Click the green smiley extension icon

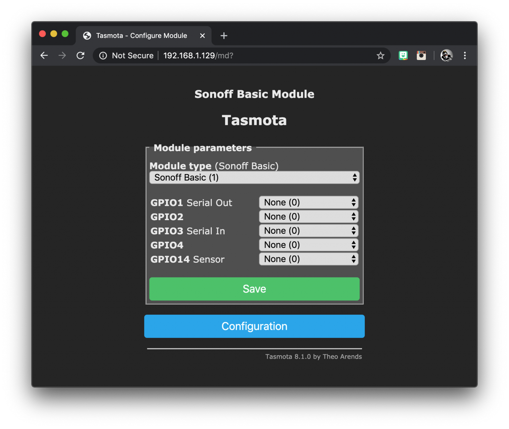tap(403, 55)
